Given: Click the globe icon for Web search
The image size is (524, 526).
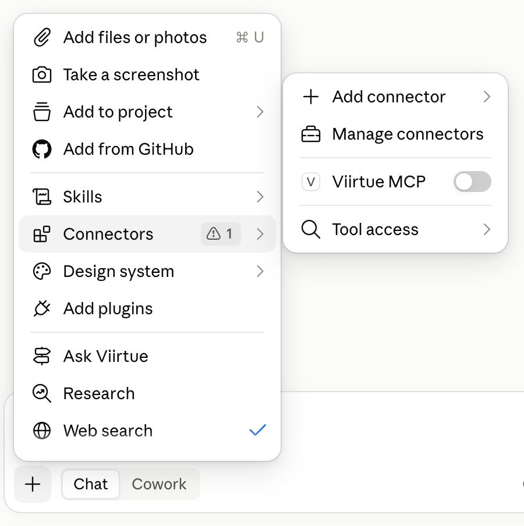Looking at the screenshot, I should (x=42, y=431).
